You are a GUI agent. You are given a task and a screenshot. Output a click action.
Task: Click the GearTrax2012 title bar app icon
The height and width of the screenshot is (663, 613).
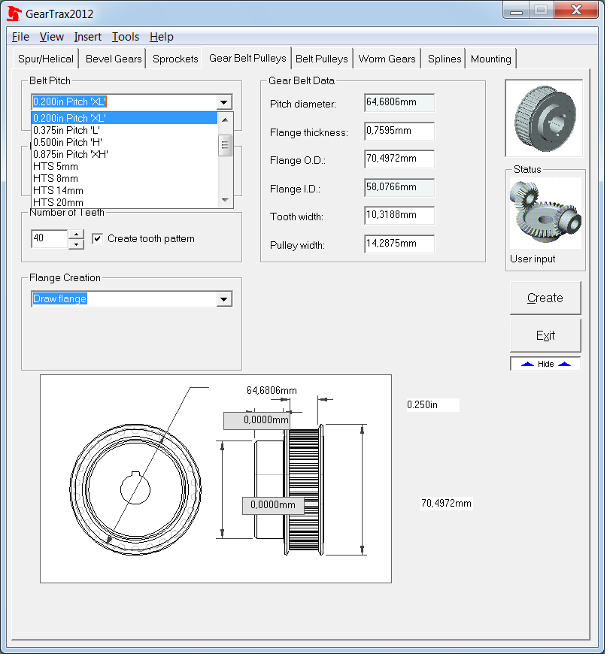(14, 14)
